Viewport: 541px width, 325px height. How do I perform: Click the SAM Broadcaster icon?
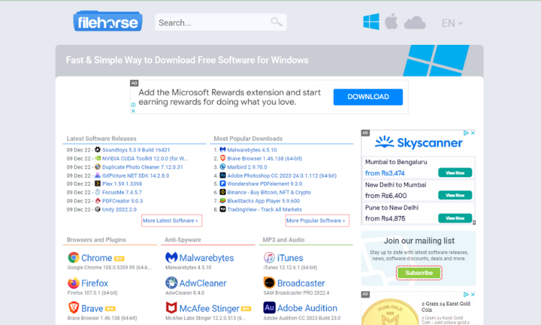269,283
